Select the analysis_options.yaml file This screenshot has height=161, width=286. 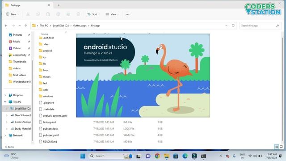coord(55,116)
